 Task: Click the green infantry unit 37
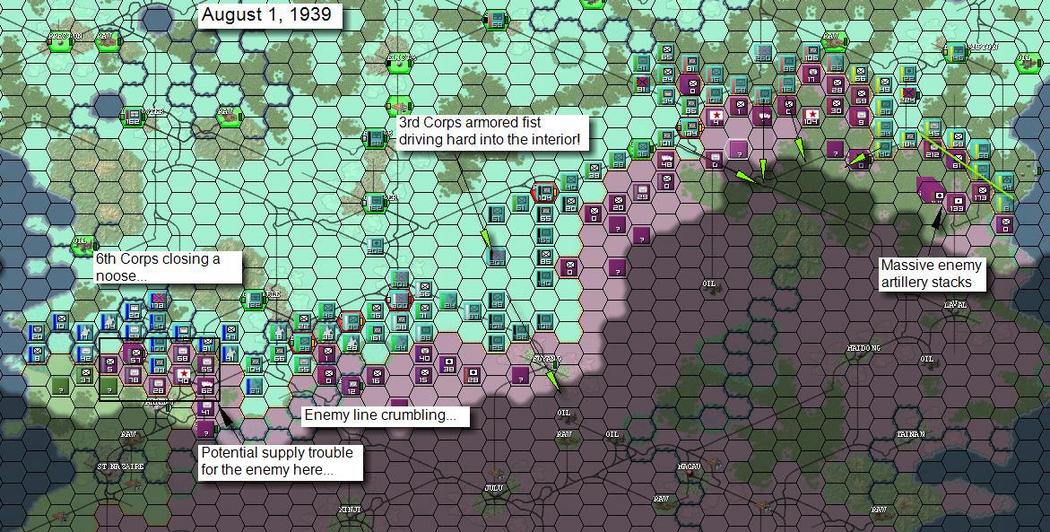click(85, 375)
